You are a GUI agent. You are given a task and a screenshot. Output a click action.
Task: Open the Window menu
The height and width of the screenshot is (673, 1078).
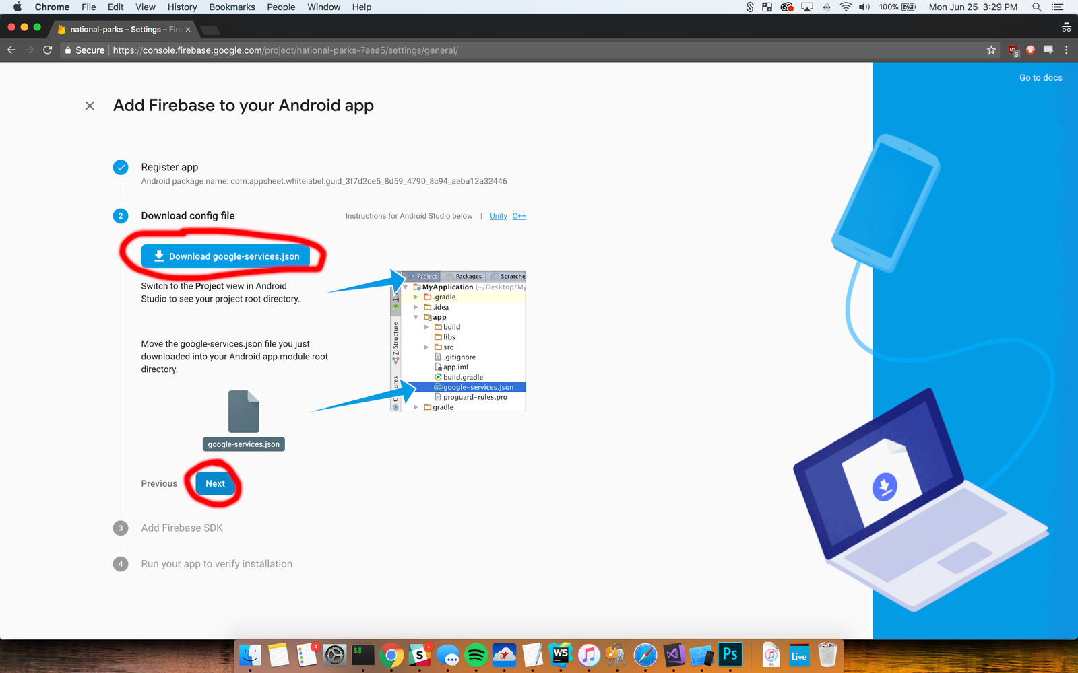(323, 7)
